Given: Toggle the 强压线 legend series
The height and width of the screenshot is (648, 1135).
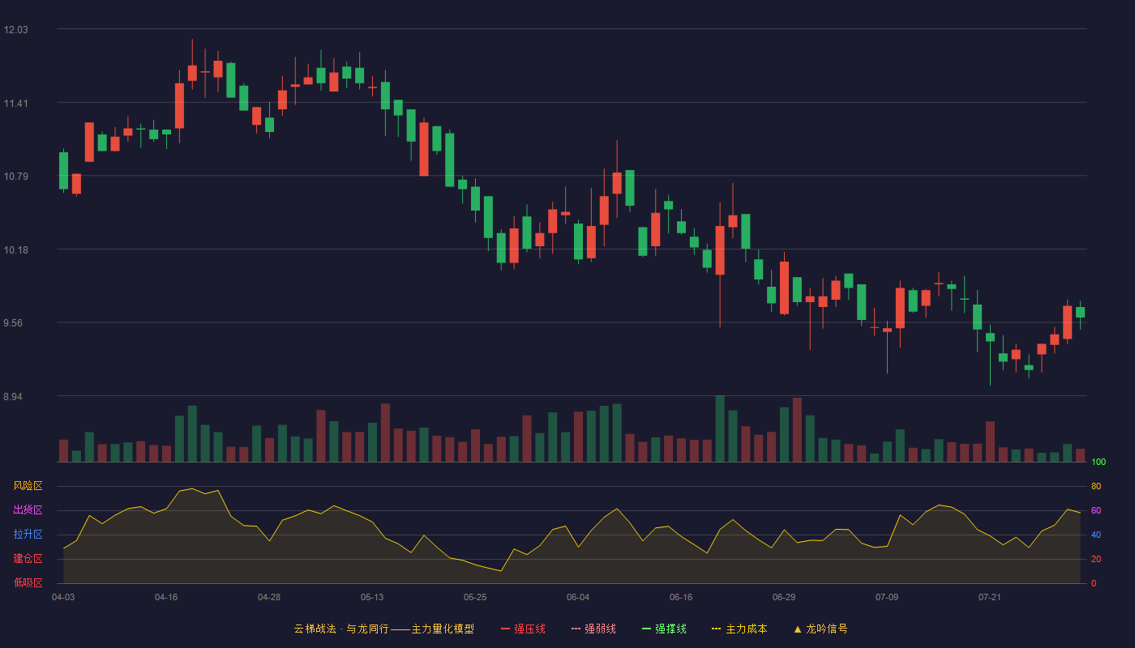Looking at the screenshot, I should click(523, 629).
